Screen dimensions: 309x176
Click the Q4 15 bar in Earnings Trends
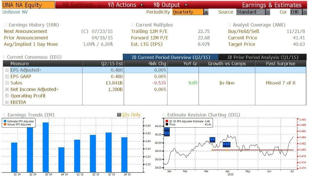pyautogui.click(x=124, y=155)
